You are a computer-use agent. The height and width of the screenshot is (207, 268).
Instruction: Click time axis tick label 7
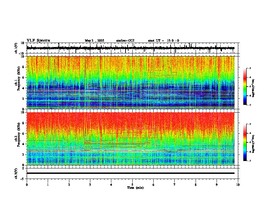[x=175, y=185]
